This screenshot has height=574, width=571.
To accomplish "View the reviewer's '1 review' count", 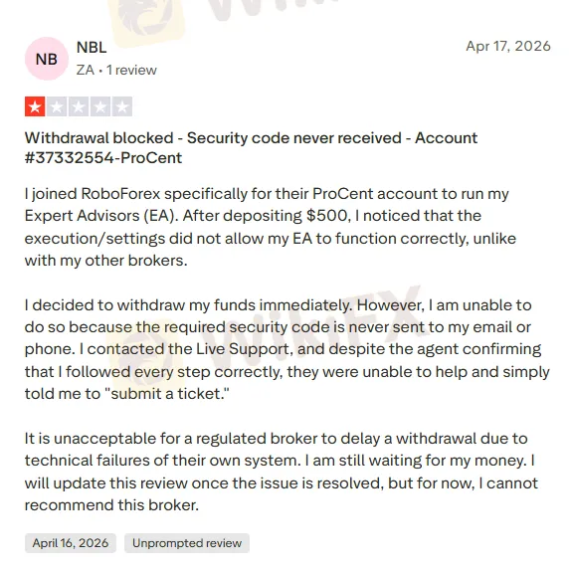I will [131, 70].
